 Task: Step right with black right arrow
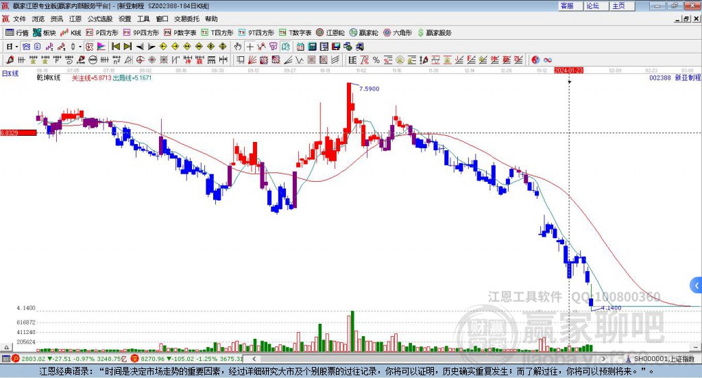[152, 47]
